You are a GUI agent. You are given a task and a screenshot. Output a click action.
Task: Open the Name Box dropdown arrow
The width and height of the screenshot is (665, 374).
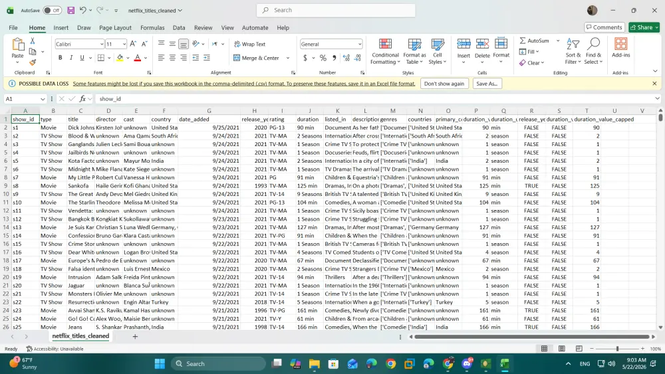click(43, 99)
